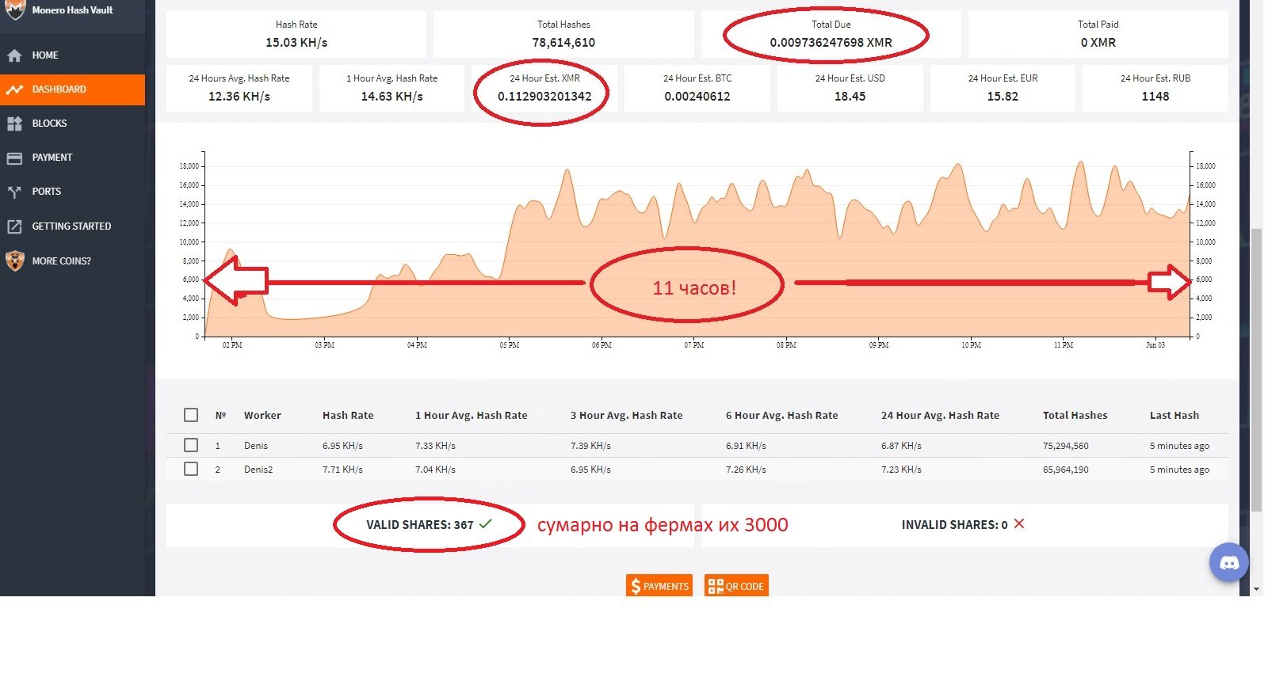Viewport: 1268px width, 681px height.
Task: Open the Blocks menu item
Action: tap(49, 124)
